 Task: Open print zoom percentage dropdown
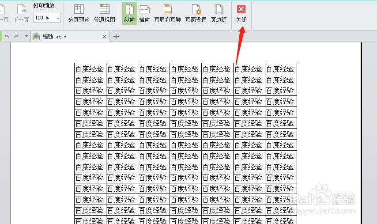[58, 18]
